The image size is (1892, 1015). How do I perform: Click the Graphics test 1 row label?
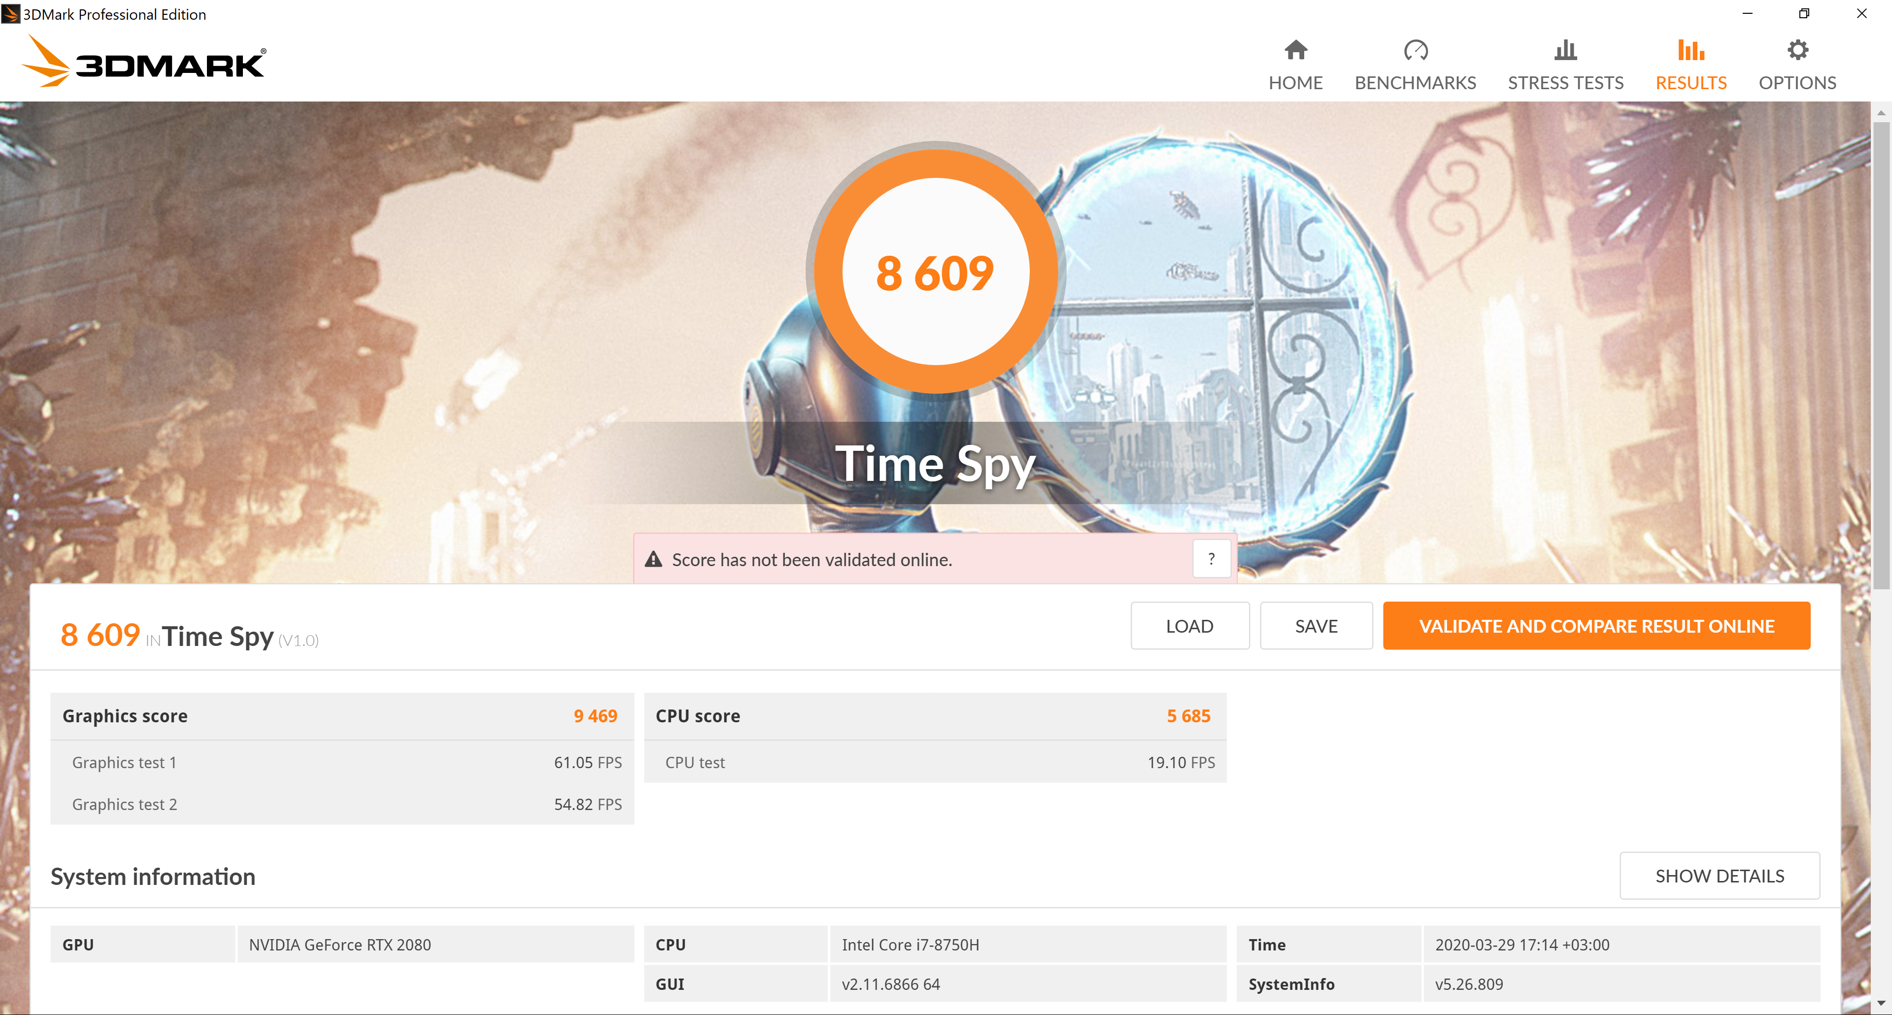click(124, 762)
